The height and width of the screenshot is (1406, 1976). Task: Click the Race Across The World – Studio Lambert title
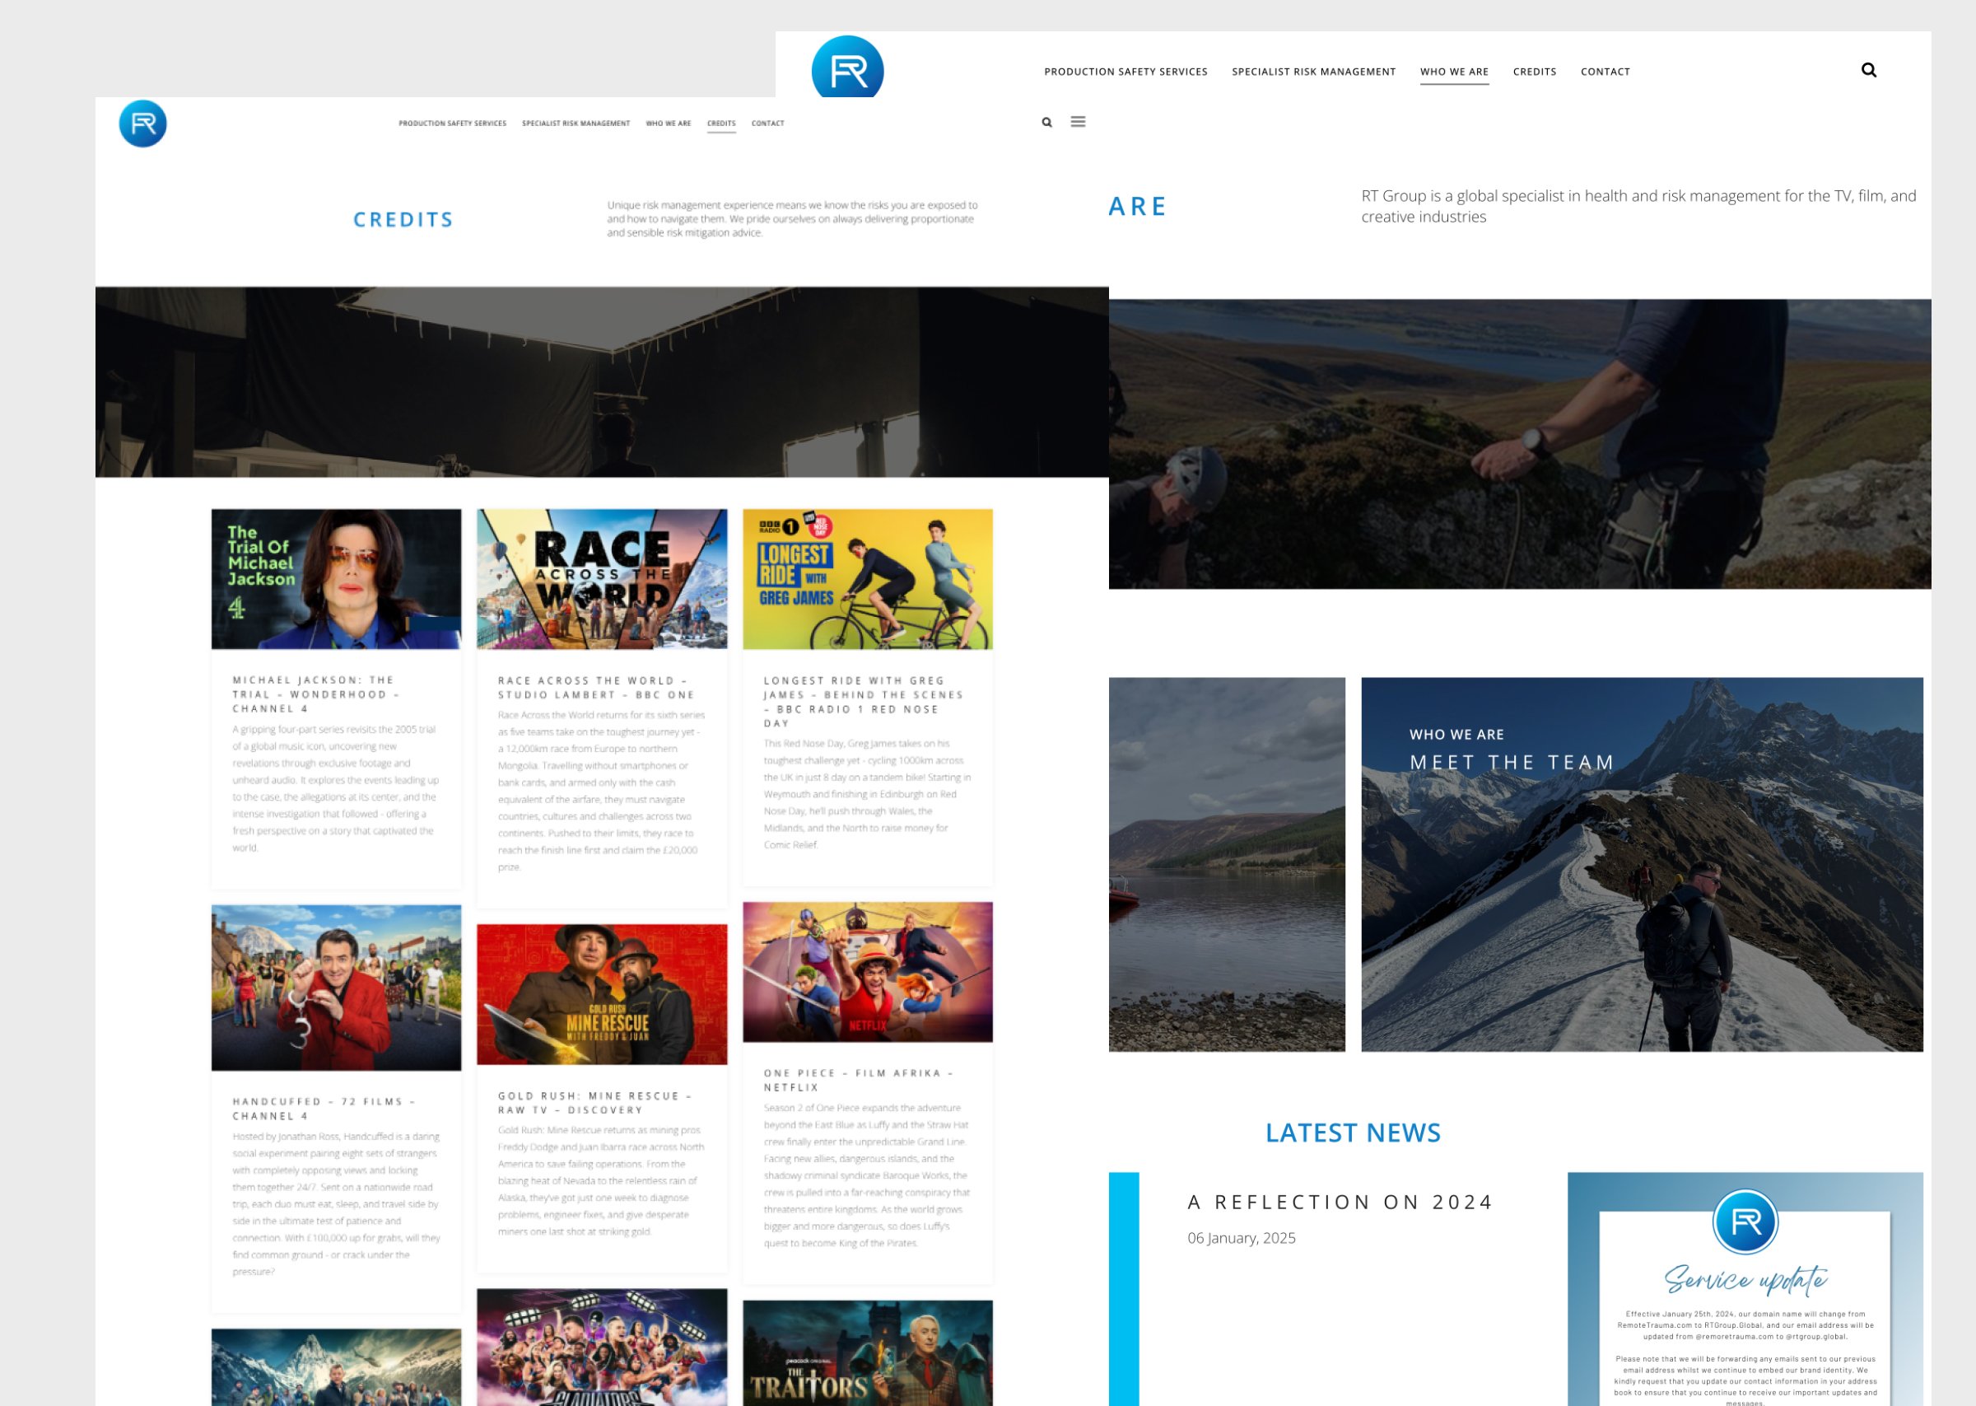click(x=597, y=688)
